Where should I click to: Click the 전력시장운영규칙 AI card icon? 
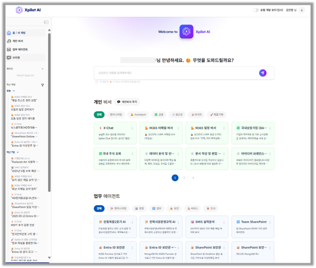(146, 222)
